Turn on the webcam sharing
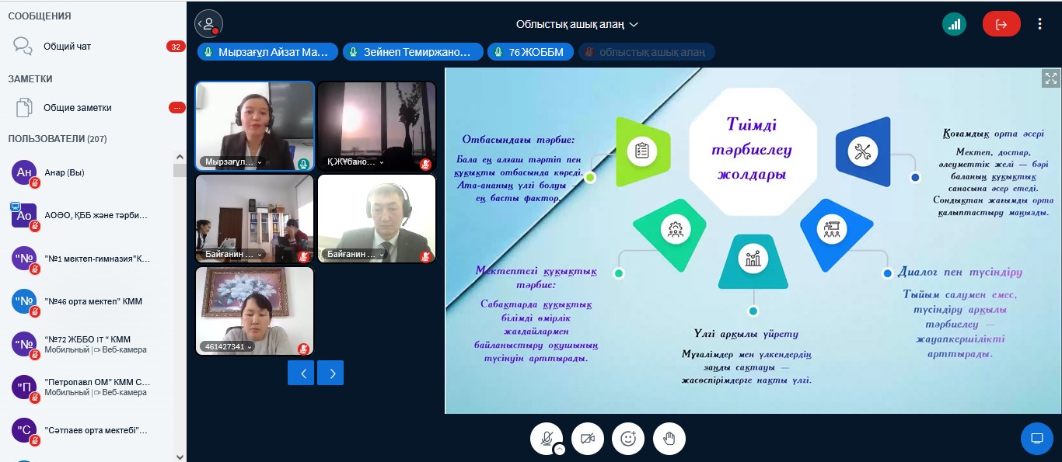Viewport: 1062px width, 462px height. [x=588, y=439]
